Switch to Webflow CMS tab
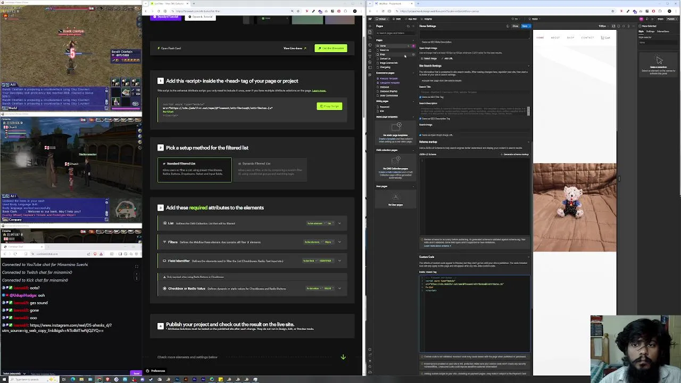 click(396, 19)
